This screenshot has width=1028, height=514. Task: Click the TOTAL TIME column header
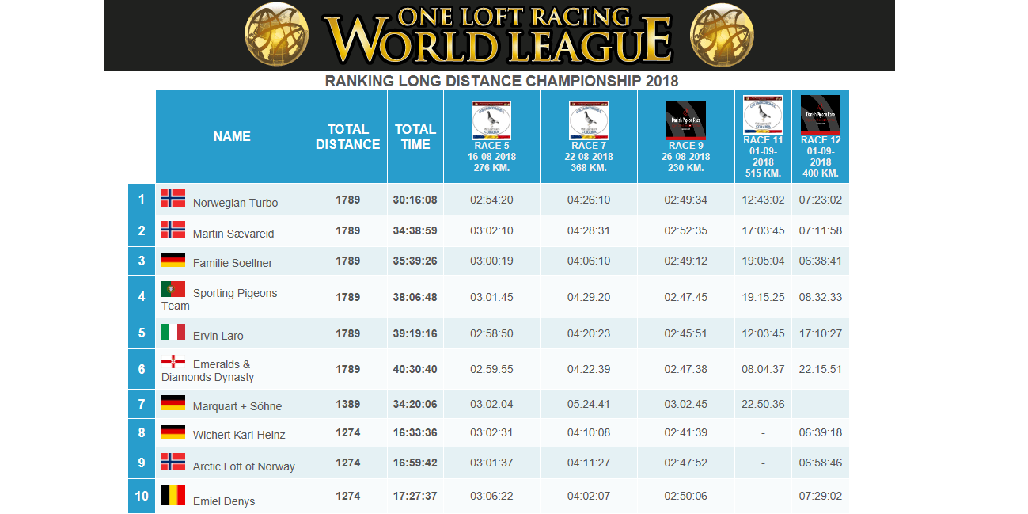coord(415,137)
